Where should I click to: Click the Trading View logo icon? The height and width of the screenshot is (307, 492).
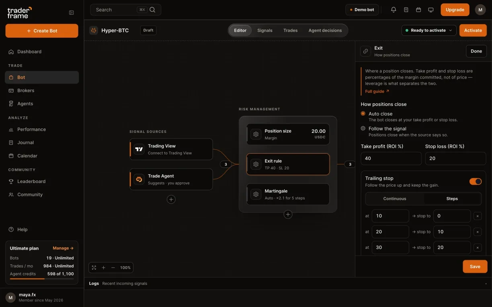coord(139,149)
